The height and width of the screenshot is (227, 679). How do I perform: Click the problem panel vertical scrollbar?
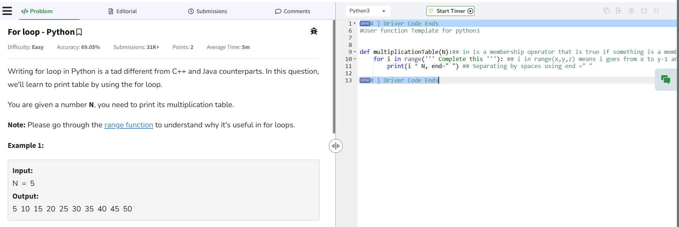pos(334,77)
